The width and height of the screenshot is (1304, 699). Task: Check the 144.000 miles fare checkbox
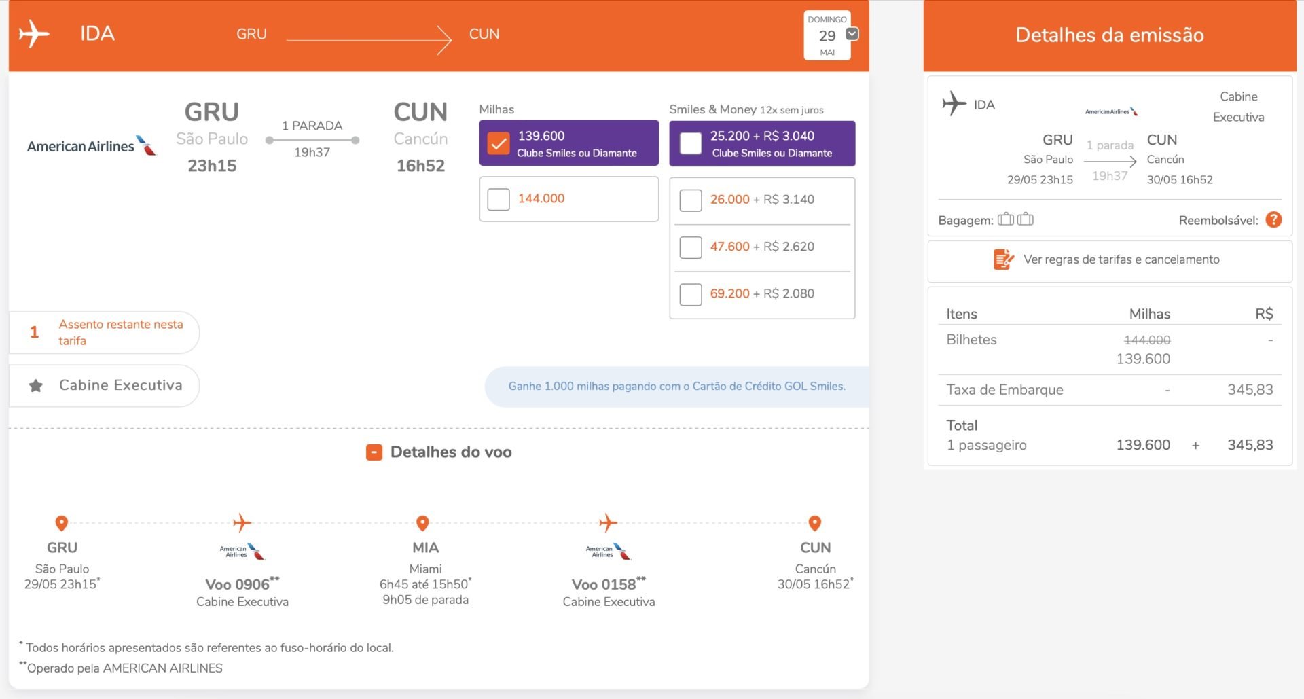point(499,199)
